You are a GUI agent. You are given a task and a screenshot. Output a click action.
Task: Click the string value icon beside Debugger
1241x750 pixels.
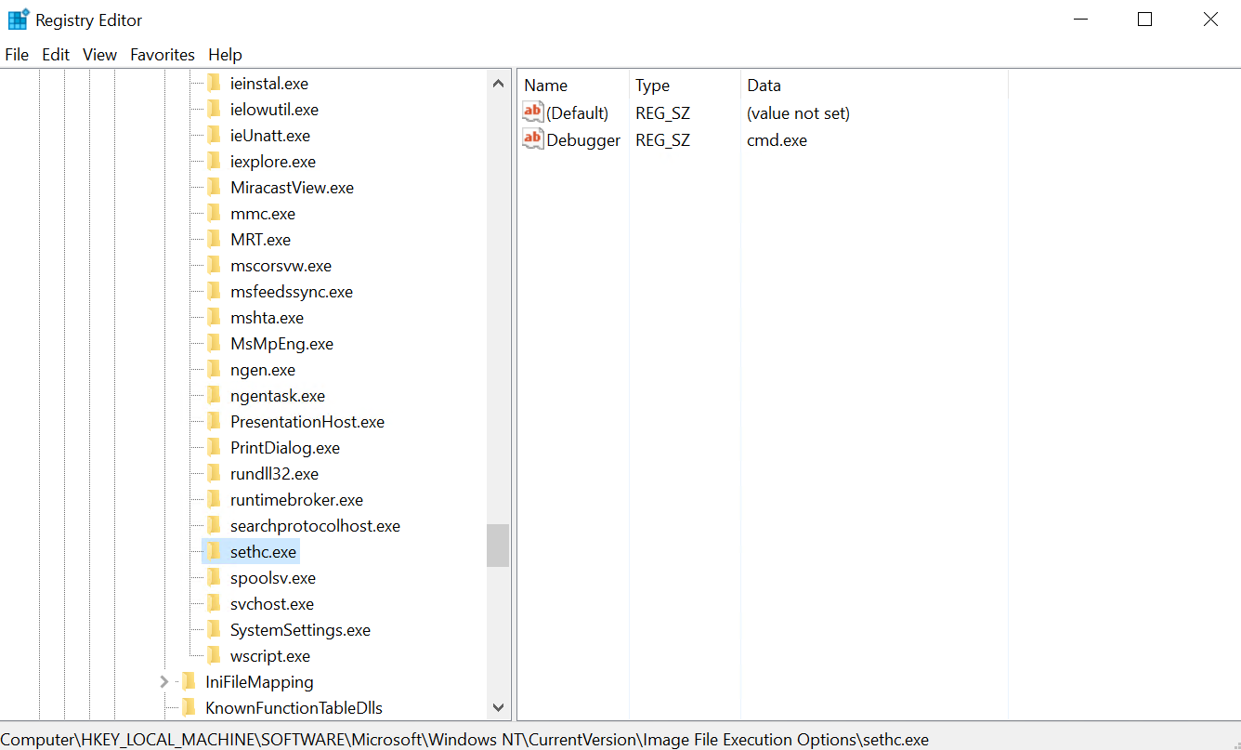pos(532,139)
